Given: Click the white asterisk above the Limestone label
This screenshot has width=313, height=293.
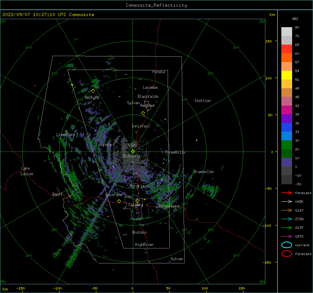Looking at the screenshot, I should [66, 131].
